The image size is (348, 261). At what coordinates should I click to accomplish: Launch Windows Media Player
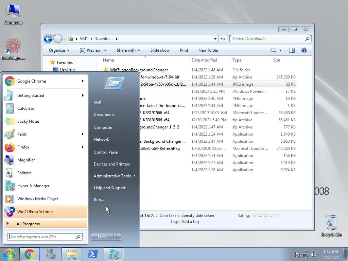(46, 198)
